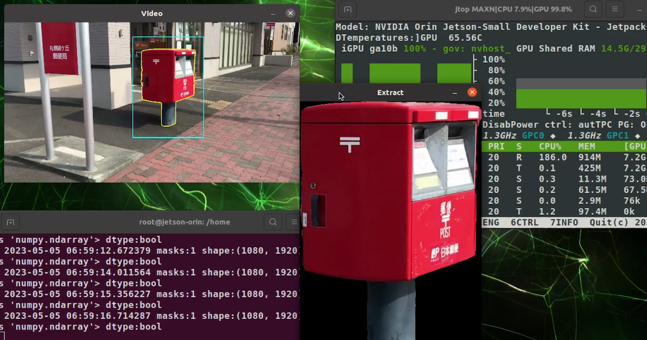Click the -4s time axis label
The width and height of the screenshot is (647, 340).
(x=598, y=114)
